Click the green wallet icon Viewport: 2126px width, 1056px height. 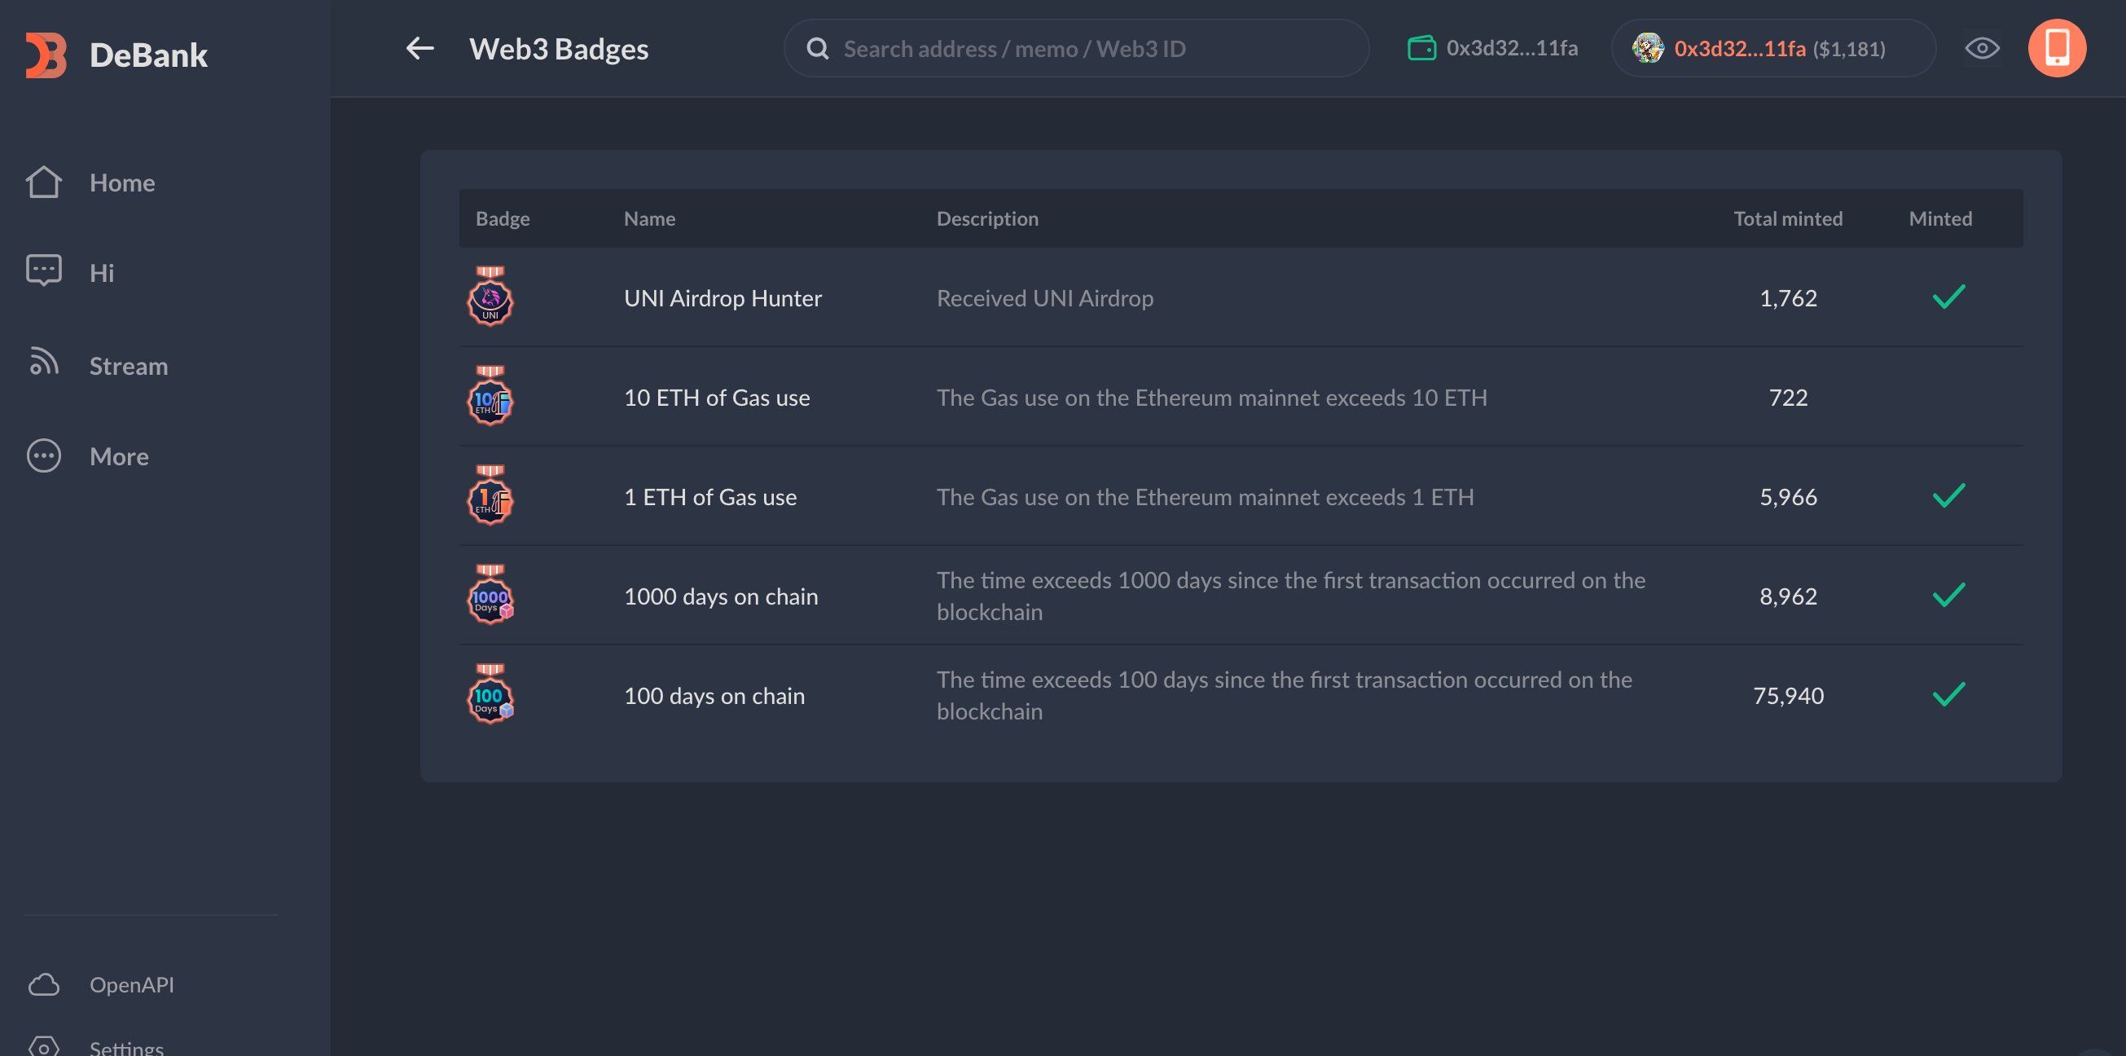click(x=1421, y=49)
